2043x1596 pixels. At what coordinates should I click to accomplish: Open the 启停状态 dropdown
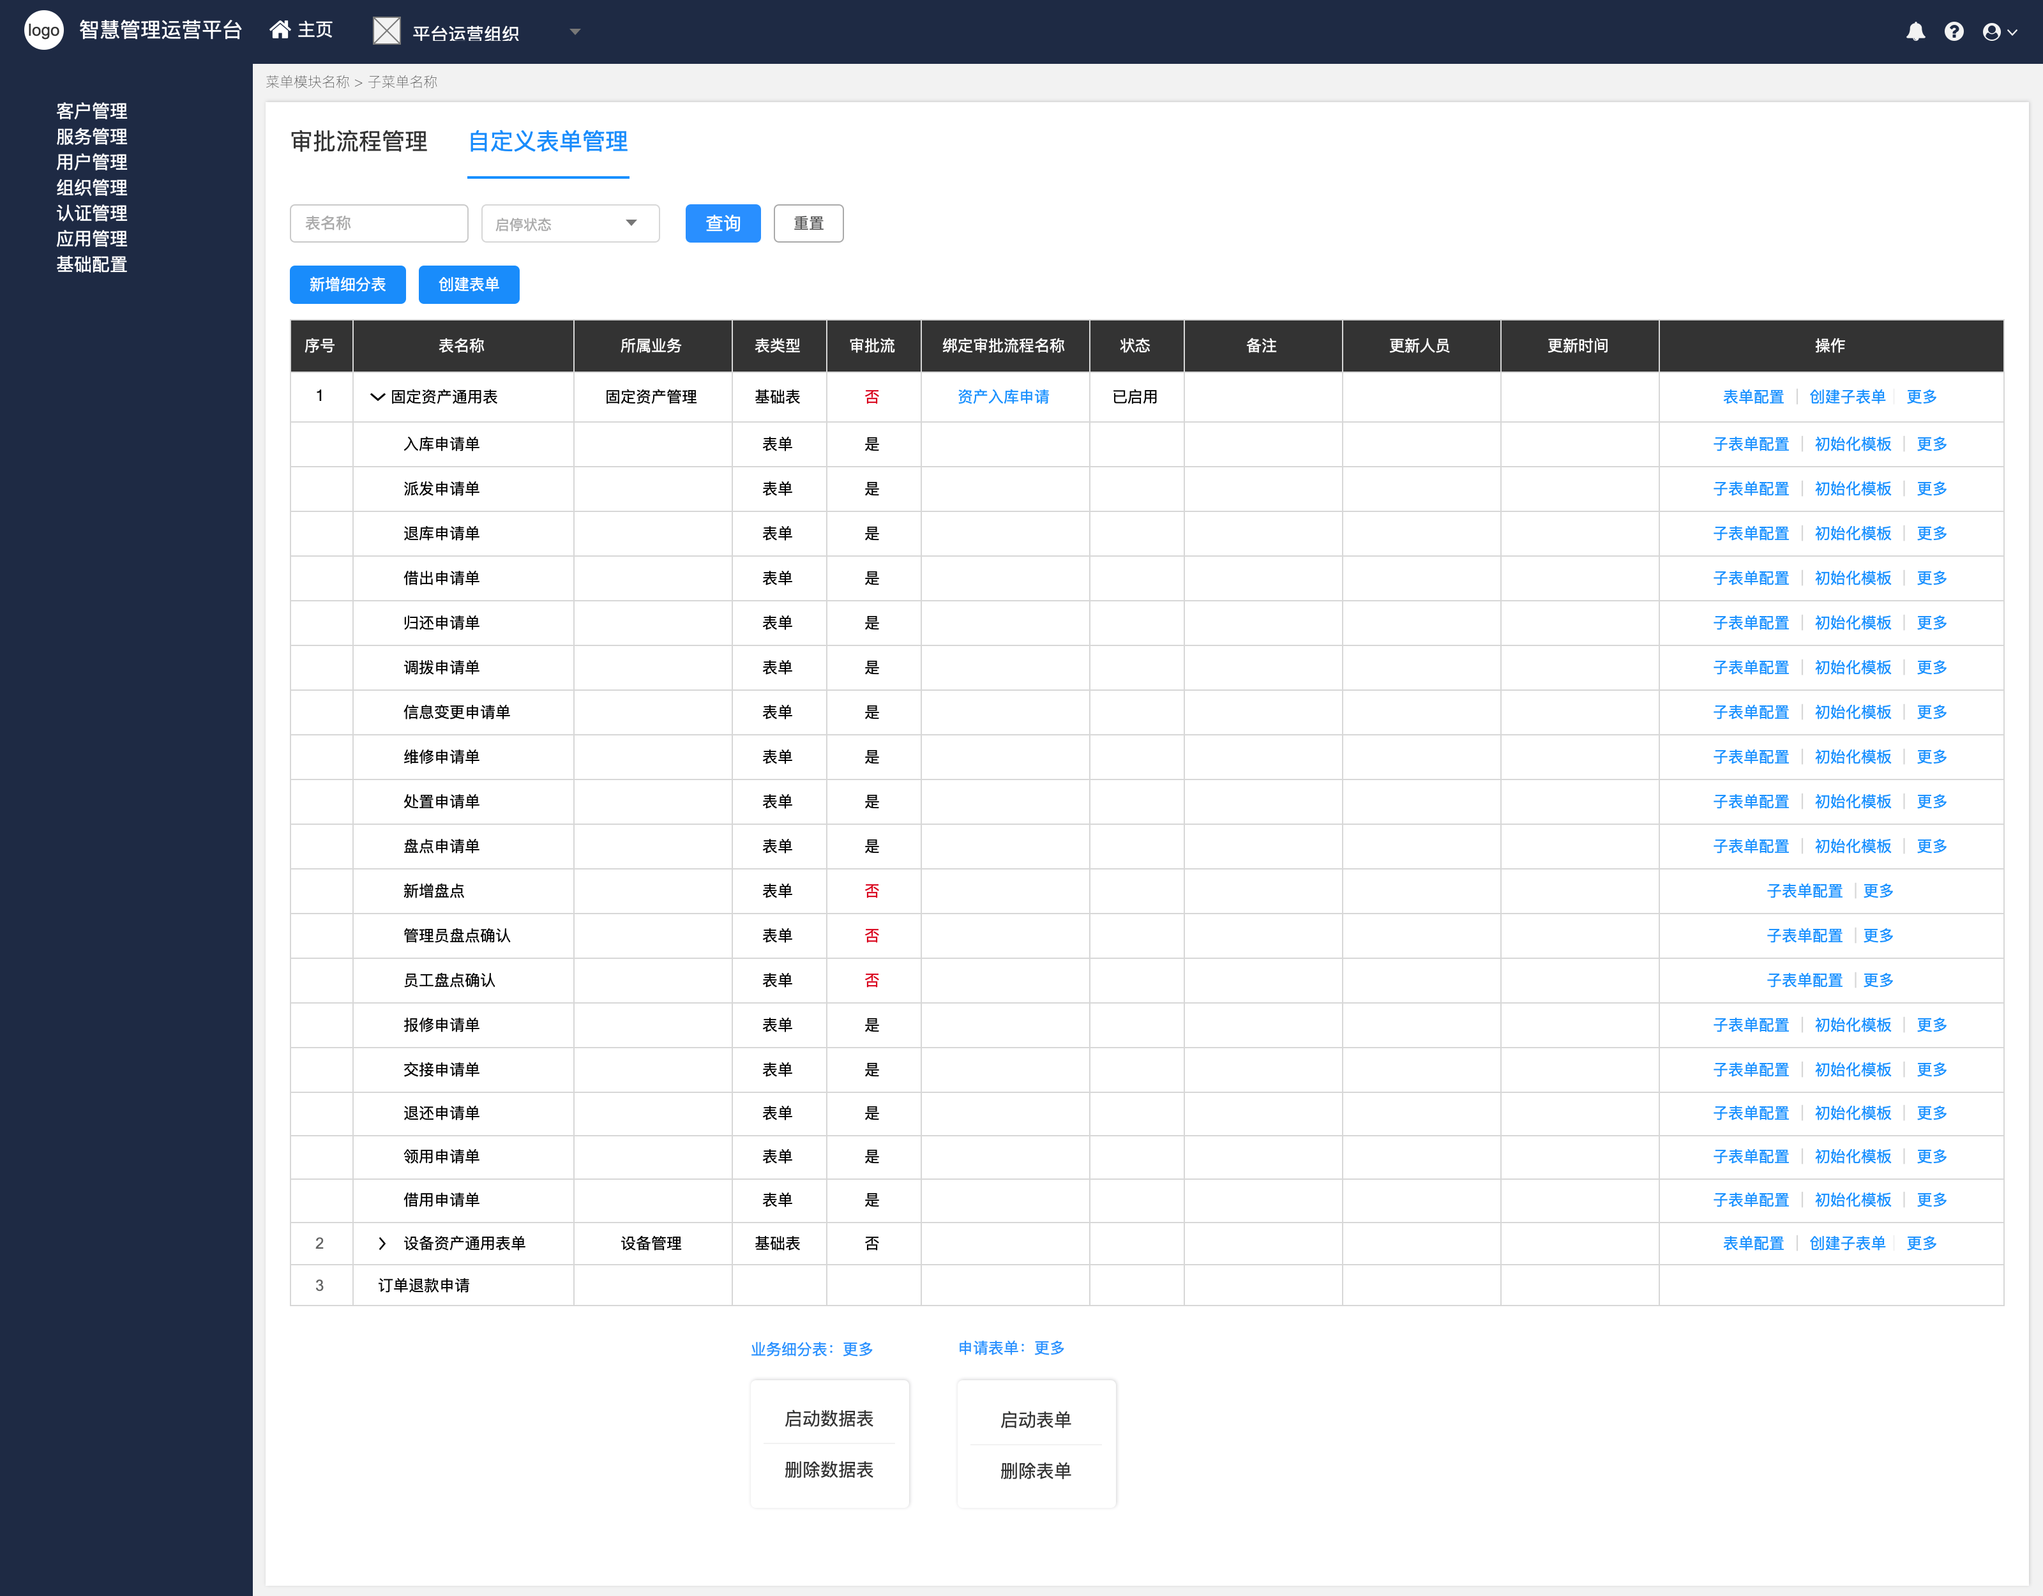point(571,223)
